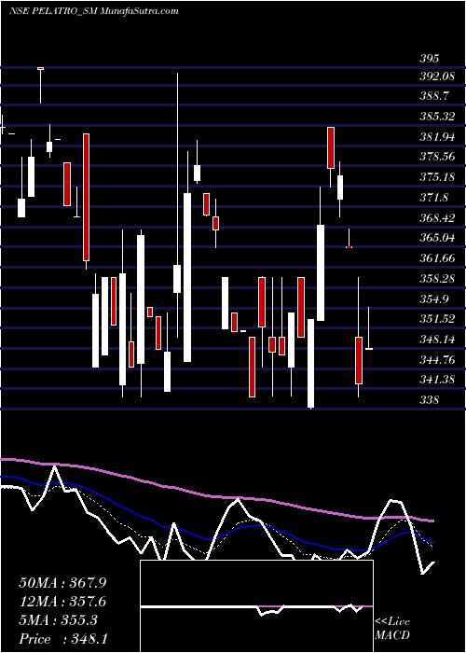466x653 pixels.
Task: Click the 344.76 price axis label
Action: pyautogui.click(x=436, y=360)
